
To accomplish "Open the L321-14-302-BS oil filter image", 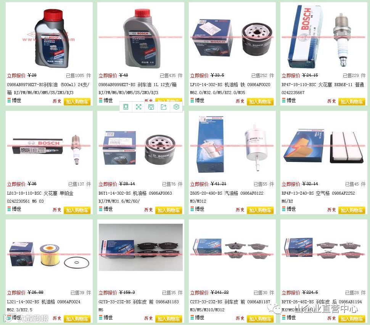I will pos(49,255).
